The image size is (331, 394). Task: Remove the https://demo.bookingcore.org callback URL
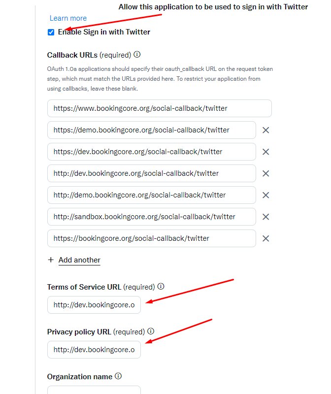(x=265, y=130)
